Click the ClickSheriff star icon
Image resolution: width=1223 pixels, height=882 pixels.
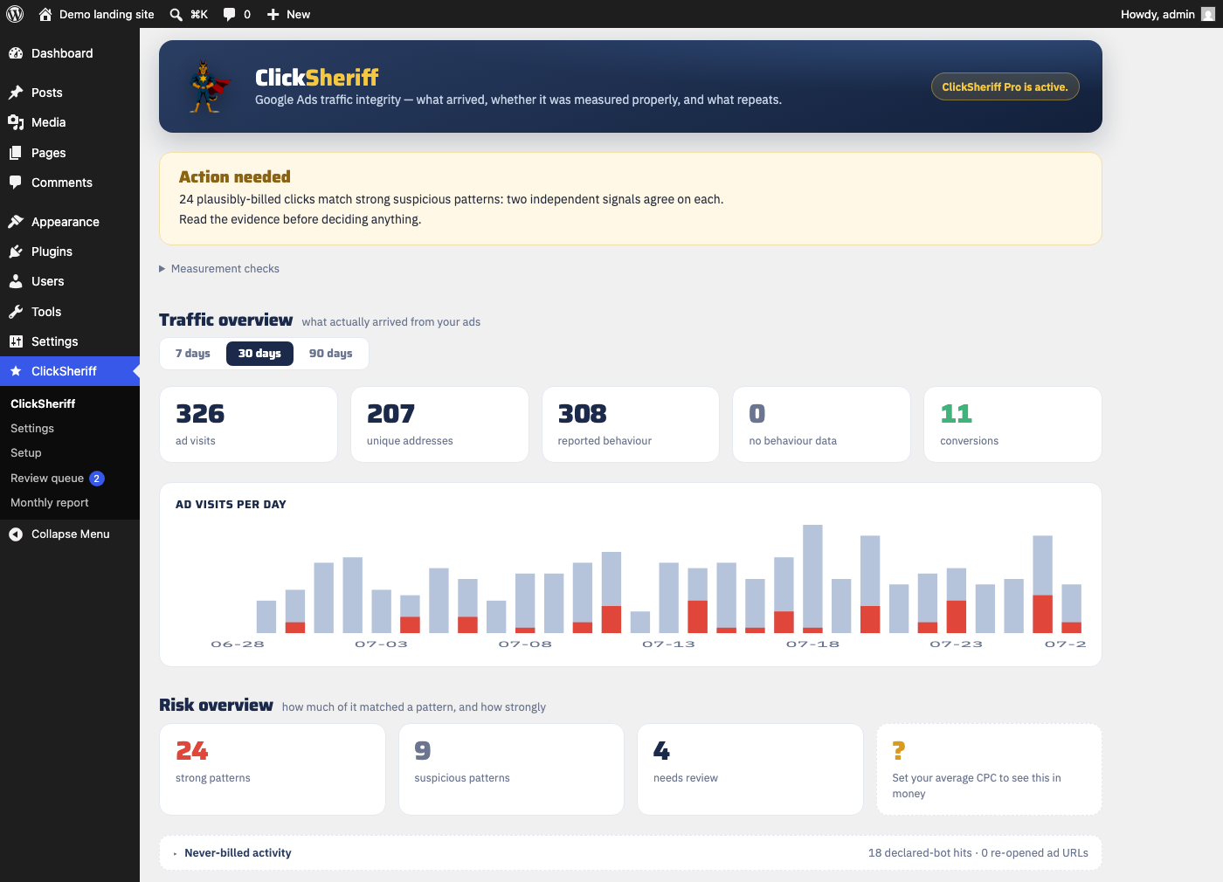pyautogui.click(x=16, y=371)
